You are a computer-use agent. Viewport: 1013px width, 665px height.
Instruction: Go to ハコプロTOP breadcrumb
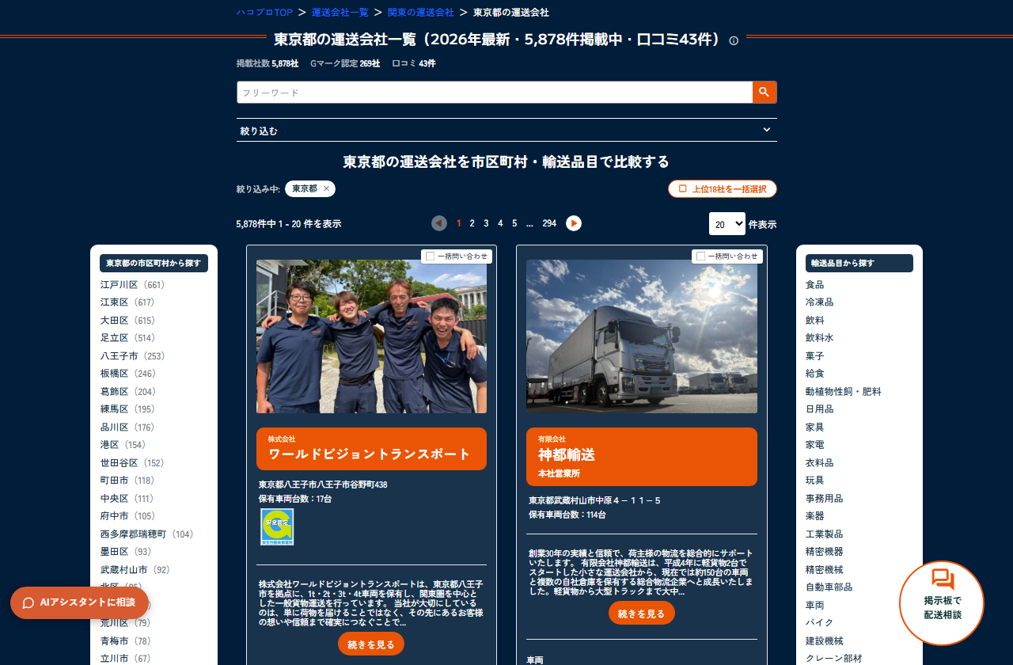[x=264, y=13]
